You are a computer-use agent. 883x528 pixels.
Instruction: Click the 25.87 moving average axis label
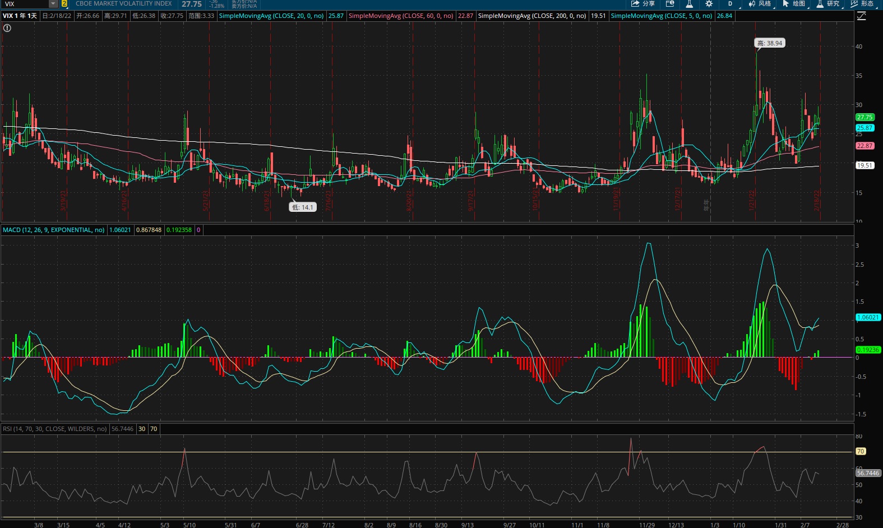click(864, 128)
